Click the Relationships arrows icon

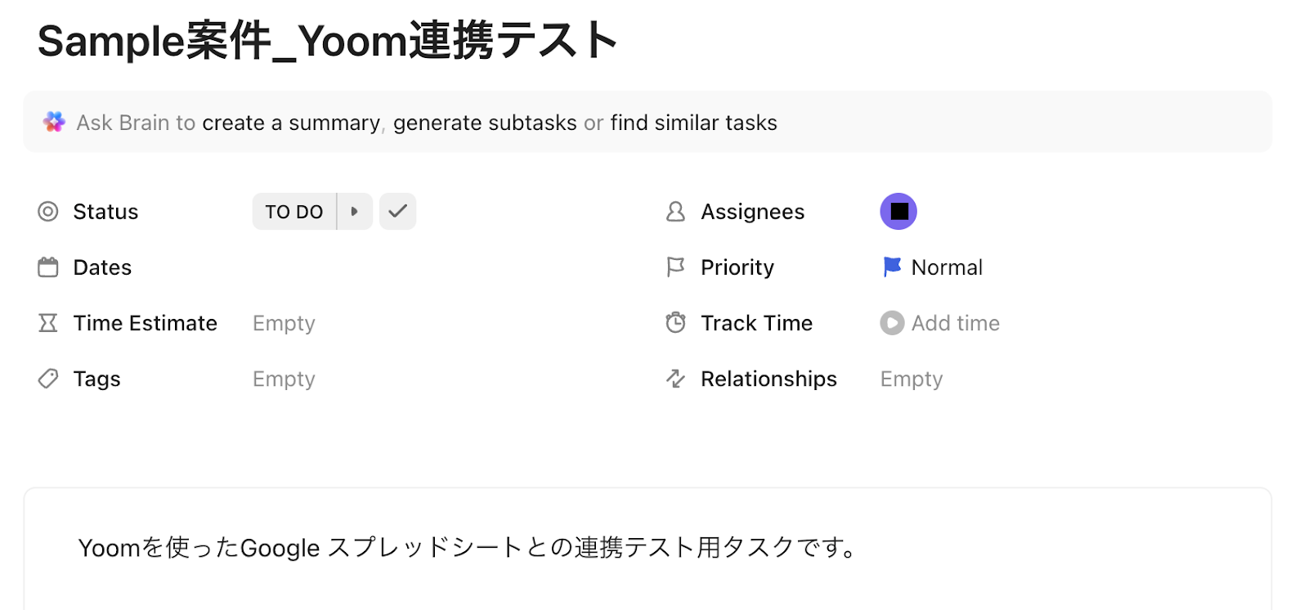coord(675,379)
